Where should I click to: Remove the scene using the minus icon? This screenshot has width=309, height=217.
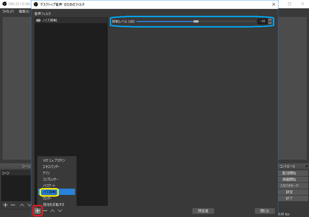[x=13, y=205]
